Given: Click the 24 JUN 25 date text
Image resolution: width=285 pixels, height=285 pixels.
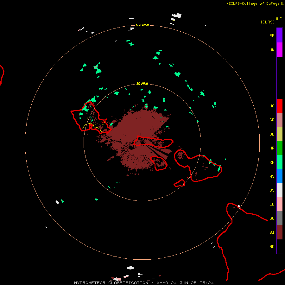Looking at the screenshot, I should coord(184,283).
